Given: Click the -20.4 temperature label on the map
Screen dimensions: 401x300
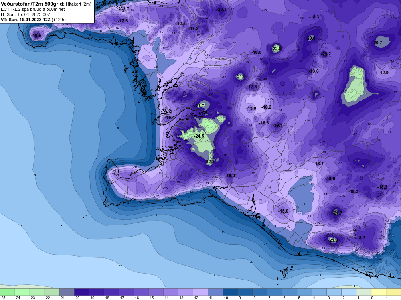Looking at the screenshot, I should (x=311, y=39).
